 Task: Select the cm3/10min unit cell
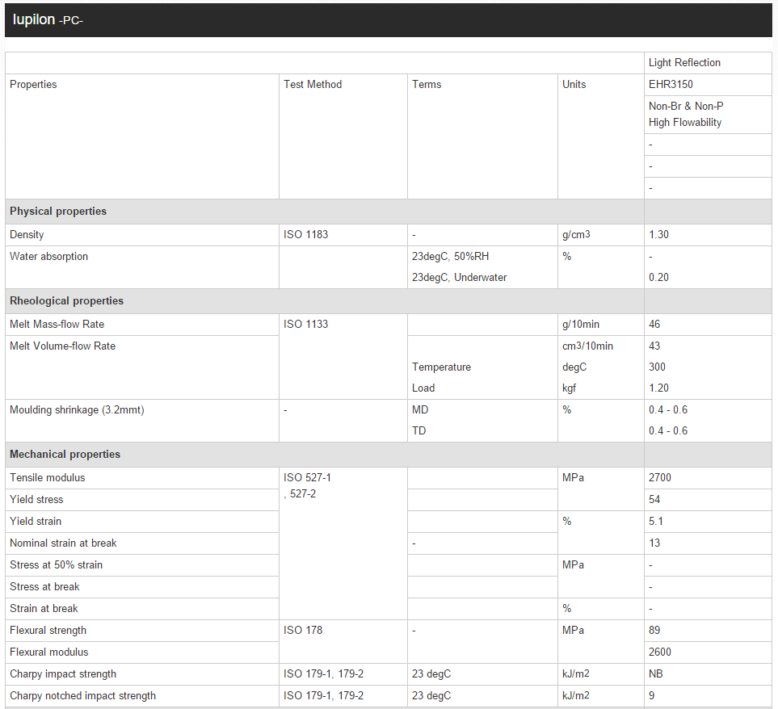(x=587, y=346)
